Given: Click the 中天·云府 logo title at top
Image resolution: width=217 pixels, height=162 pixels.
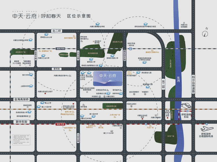Looking at the screenshot, I should tap(24, 16).
